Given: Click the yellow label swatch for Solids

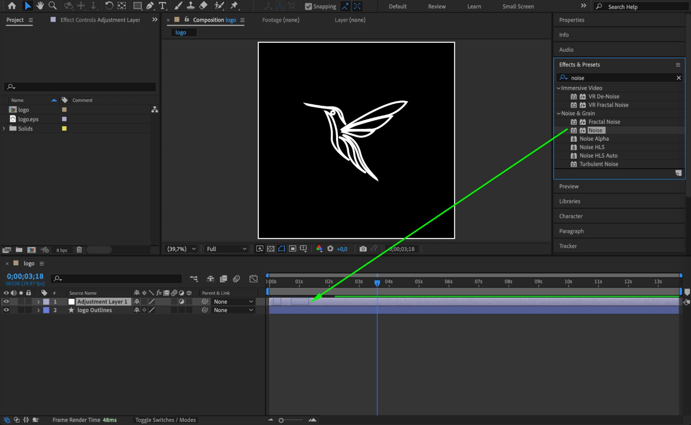Looking at the screenshot, I should pyautogui.click(x=64, y=129).
